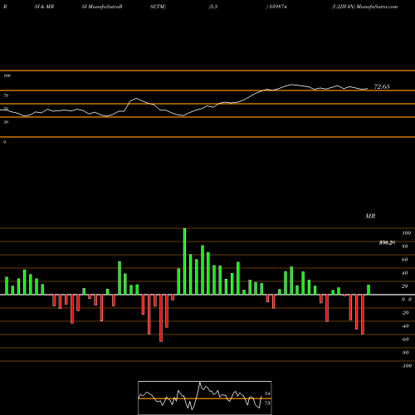Click the 60 label on the MR axis
Viewport: 415px width, 415px height.
pyautogui.click(x=405, y=260)
